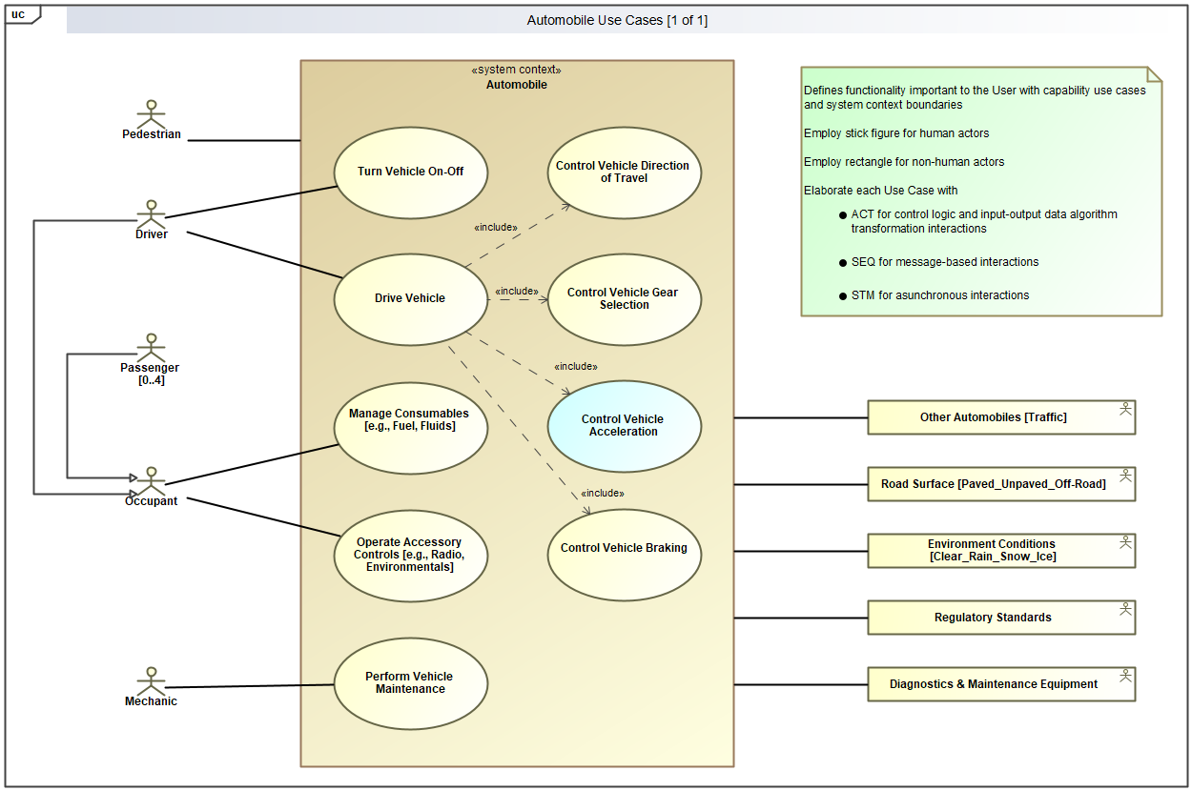Click actor icon in Road Surface box

click(1125, 476)
